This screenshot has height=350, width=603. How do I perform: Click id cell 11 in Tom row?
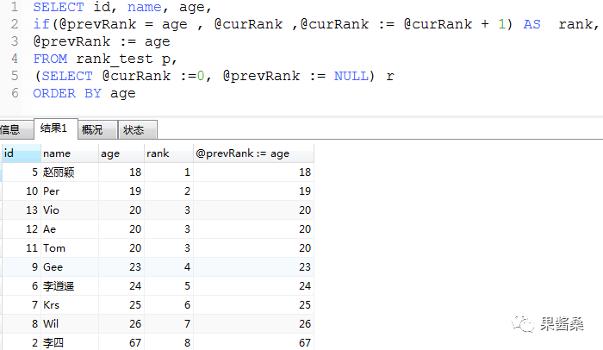22,248
